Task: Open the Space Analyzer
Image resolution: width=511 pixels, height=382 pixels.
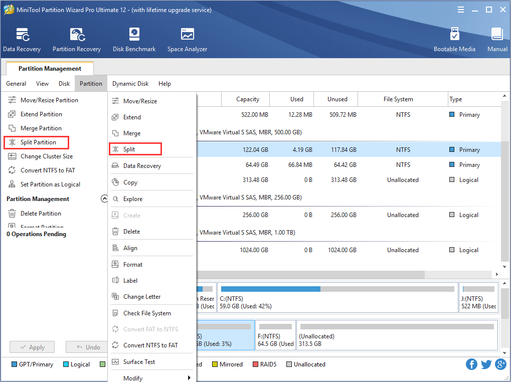Action: click(x=187, y=39)
